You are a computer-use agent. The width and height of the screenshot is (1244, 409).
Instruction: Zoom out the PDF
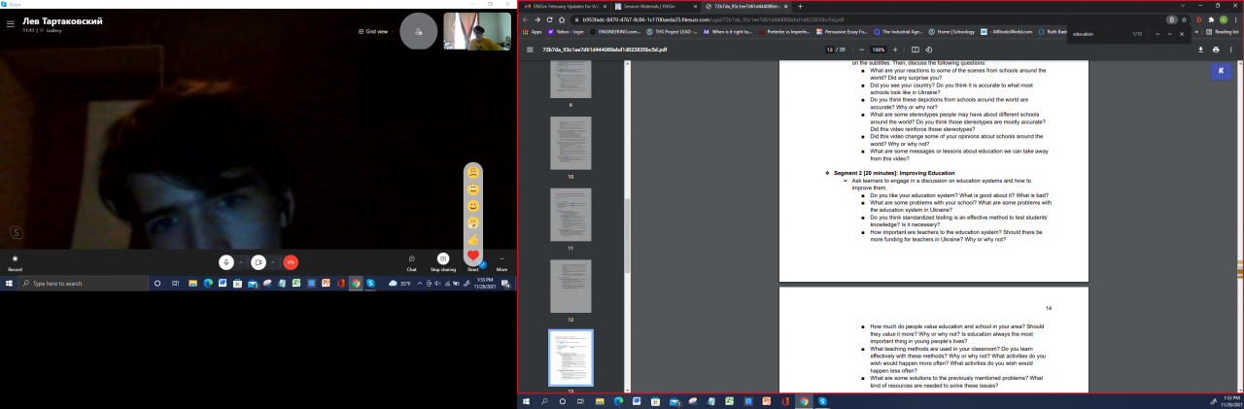tap(861, 50)
